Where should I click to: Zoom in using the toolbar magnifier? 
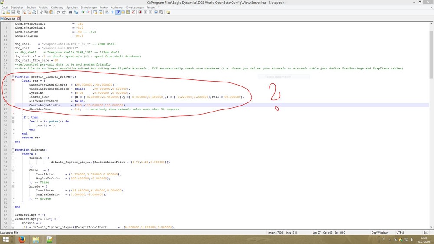(82, 12)
